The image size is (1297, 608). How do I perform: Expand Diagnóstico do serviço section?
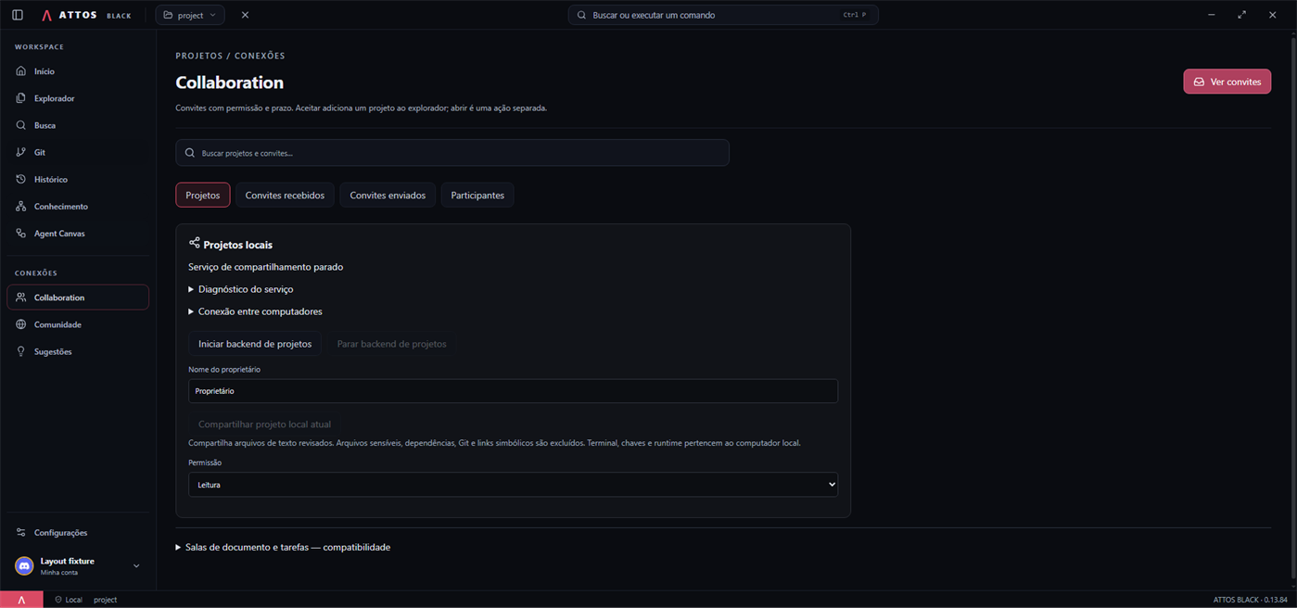click(241, 289)
